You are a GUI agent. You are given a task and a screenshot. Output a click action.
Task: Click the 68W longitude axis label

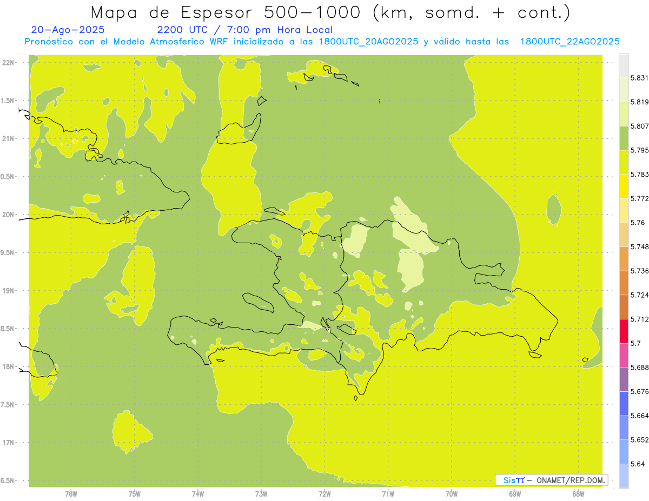click(578, 495)
